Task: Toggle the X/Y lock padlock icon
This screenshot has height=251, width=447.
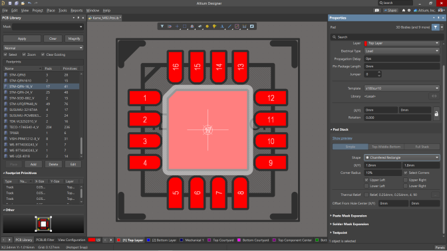Action: tap(436, 114)
